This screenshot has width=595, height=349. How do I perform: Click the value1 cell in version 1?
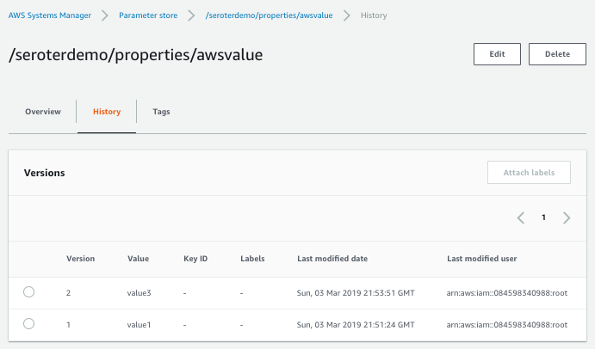click(x=139, y=325)
